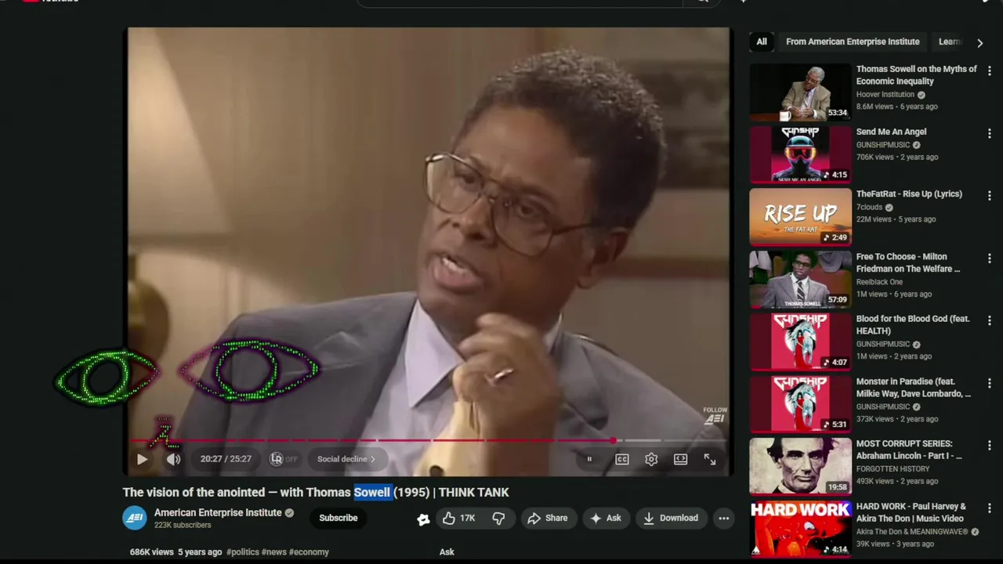
Task: Click the search box at top
Action: (x=520, y=2)
